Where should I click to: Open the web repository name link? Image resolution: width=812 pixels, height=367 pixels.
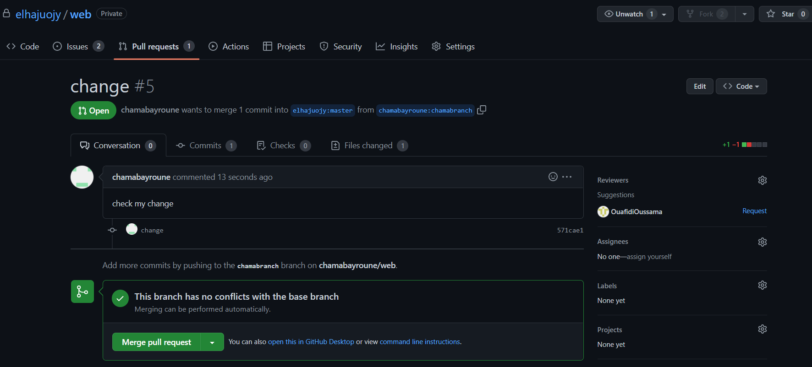tap(81, 14)
